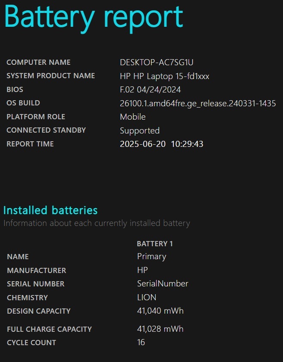Viewport: 283px width, 362px height.
Task: Click the cycle count value 16
Action: [141, 343]
